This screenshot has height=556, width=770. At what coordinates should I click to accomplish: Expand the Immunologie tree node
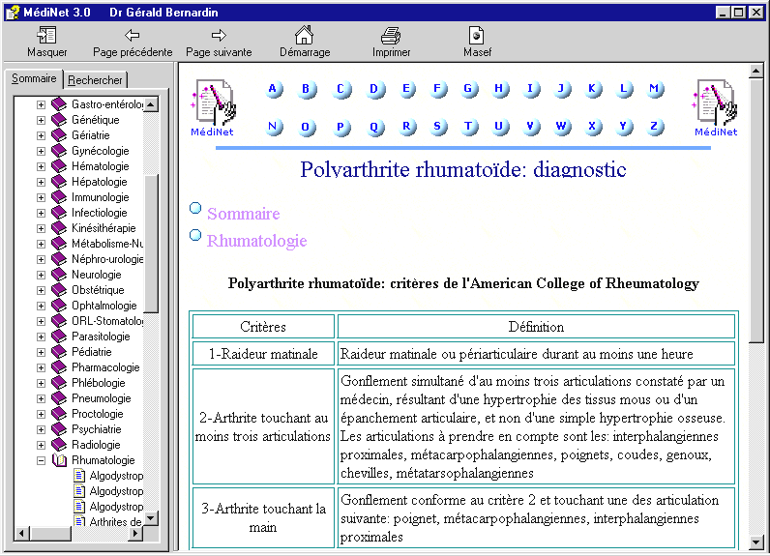tap(41, 198)
